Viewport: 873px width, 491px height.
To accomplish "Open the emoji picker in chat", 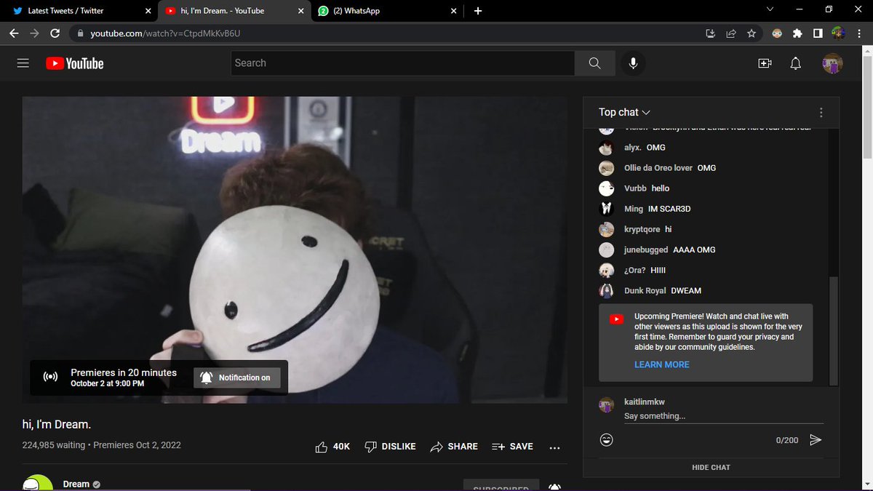I will 606,439.
